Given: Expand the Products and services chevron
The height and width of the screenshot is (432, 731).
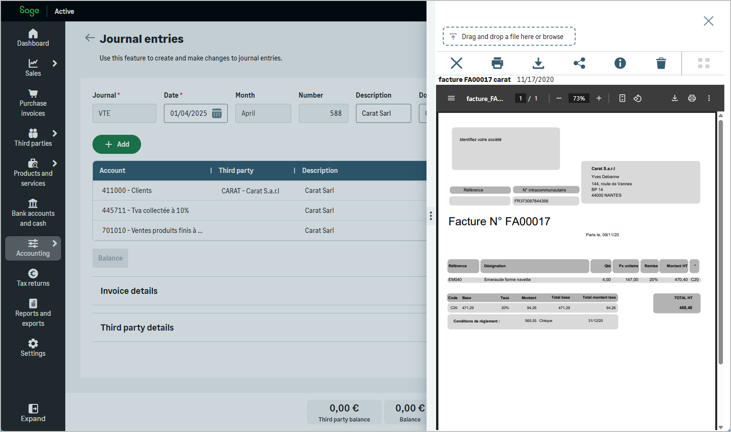Looking at the screenshot, I should tap(55, 163).
